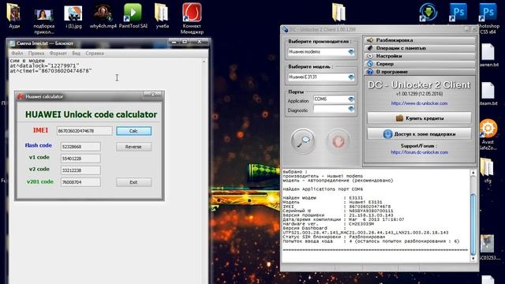Click the Статус SIM блокировки line in log
The height and width of the screenshot is (284, 505).
coord(334,237)
